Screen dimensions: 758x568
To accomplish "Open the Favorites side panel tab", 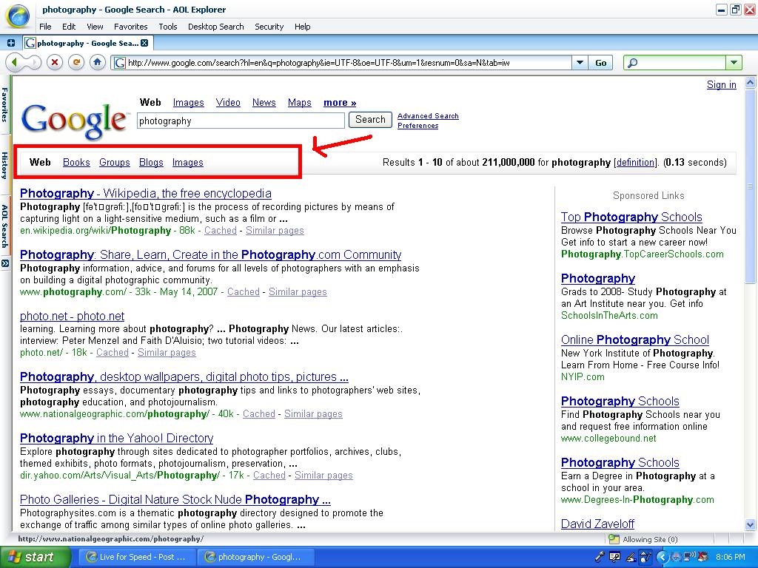I will coord(5,105).
